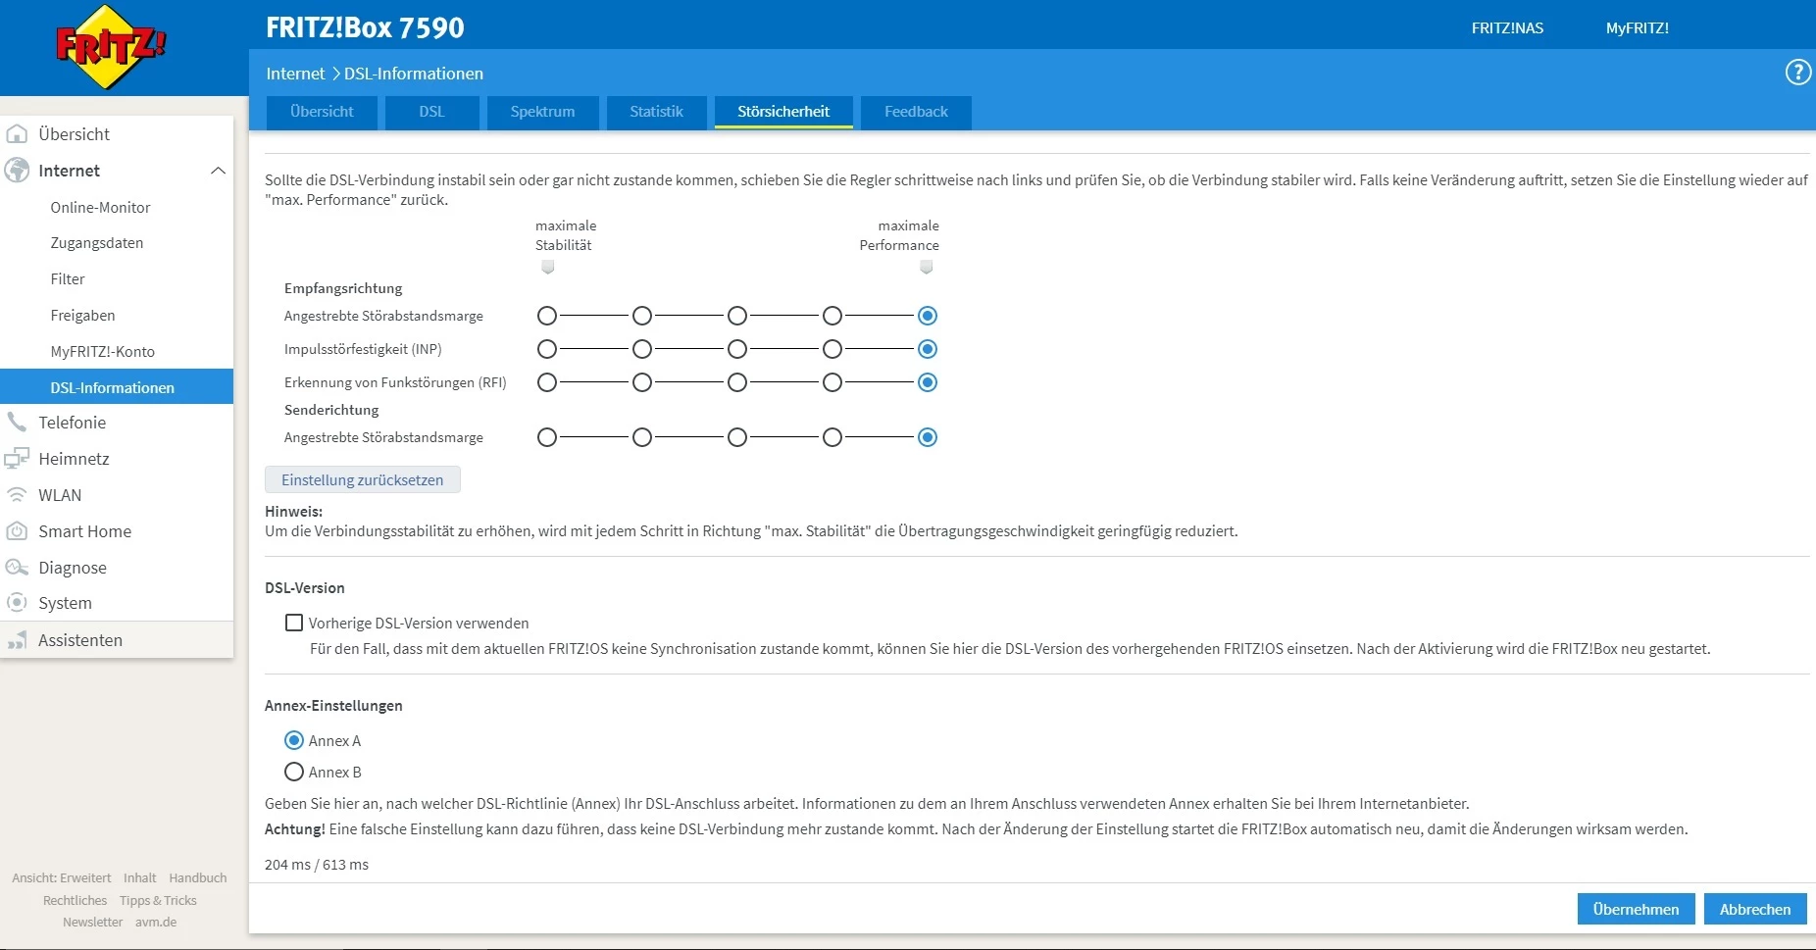Screen dimensions: 1816x950
Task: Set Funkstörungen (RFI) detection to maximale Stabilität
Action: pos(547,382)
